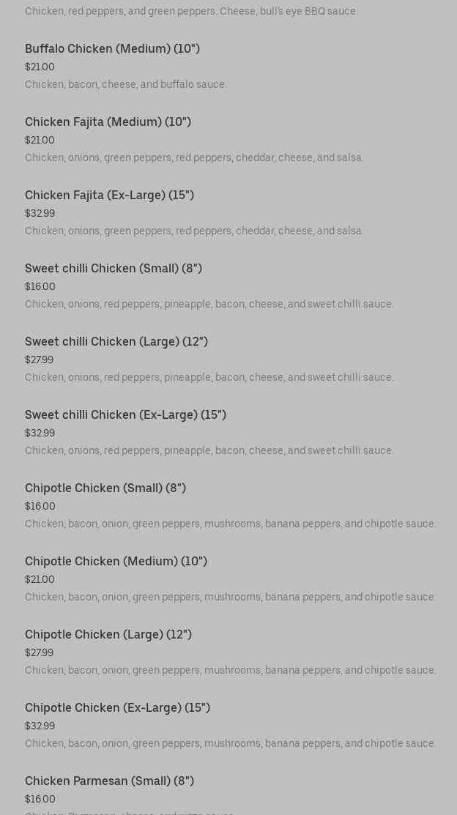
Task: Select Chicken Parmesan (Small) (8") item
Action: 109,781
